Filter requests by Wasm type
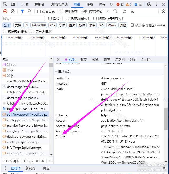The image size is (169, 174). coord(112,25)
